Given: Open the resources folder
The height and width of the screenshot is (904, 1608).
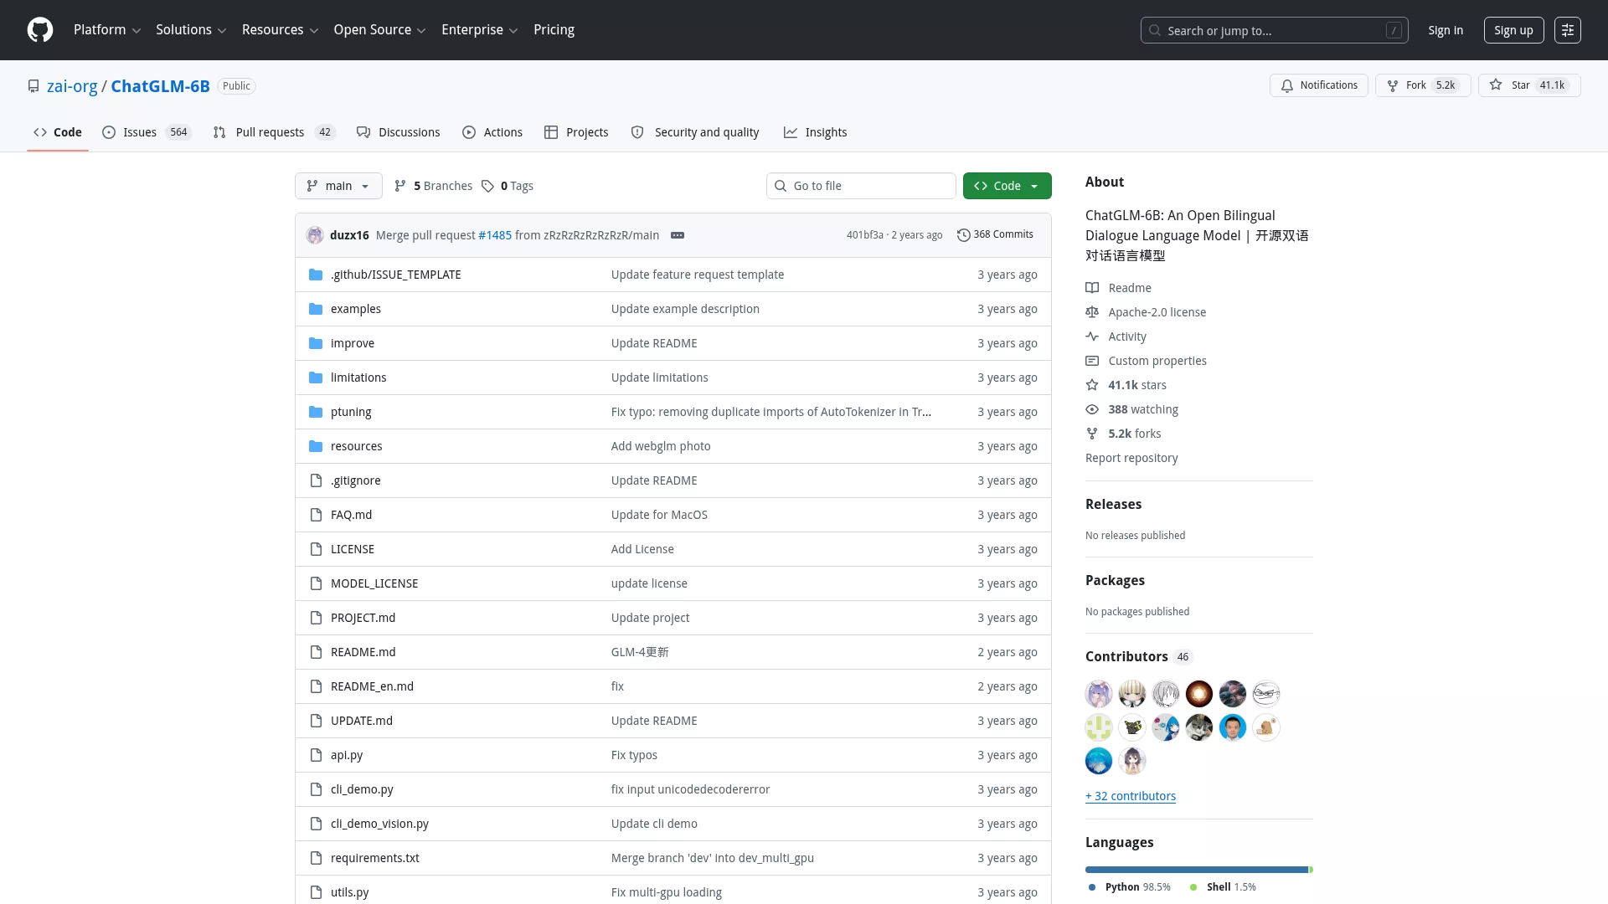Looking at the screenshot, I should point(356,446).
